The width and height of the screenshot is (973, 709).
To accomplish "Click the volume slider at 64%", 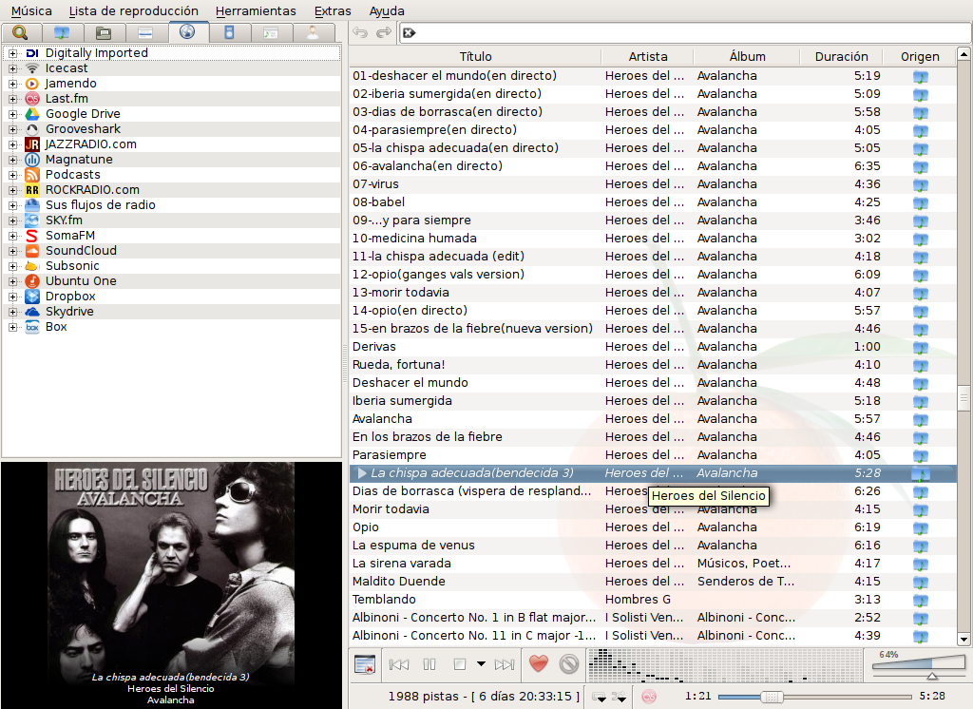I will [919, 665].
